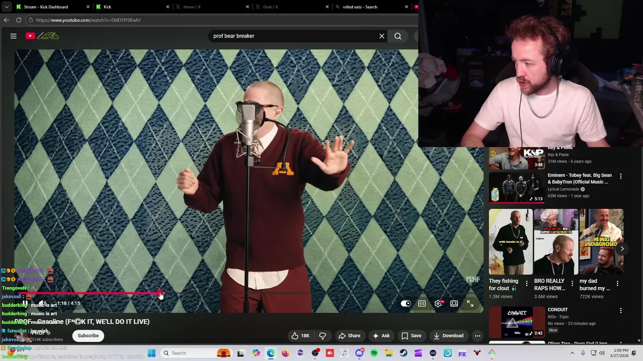Open Firefox from taskbar

point(285,353)
